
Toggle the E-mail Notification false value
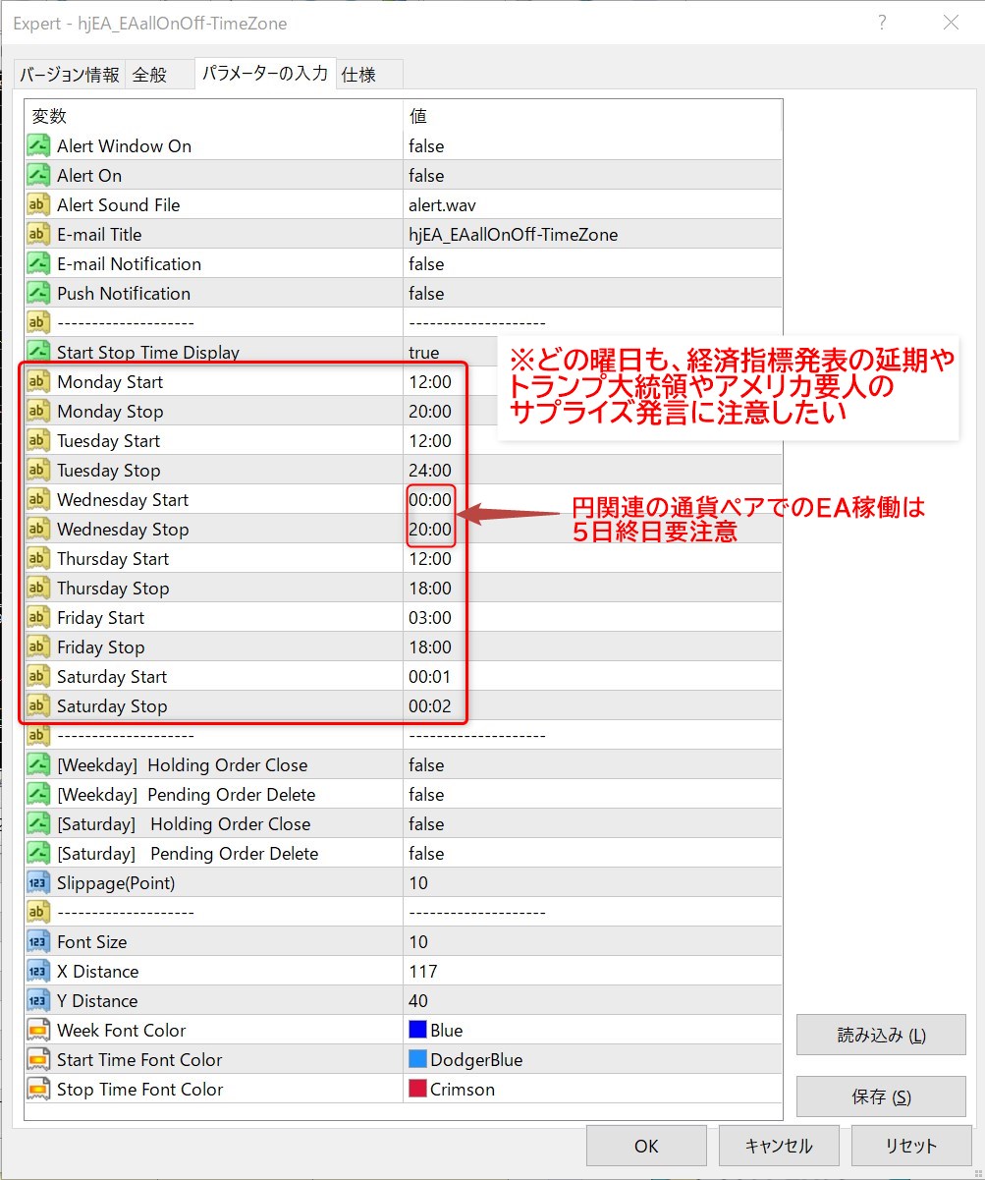click(x=426, y=264)
